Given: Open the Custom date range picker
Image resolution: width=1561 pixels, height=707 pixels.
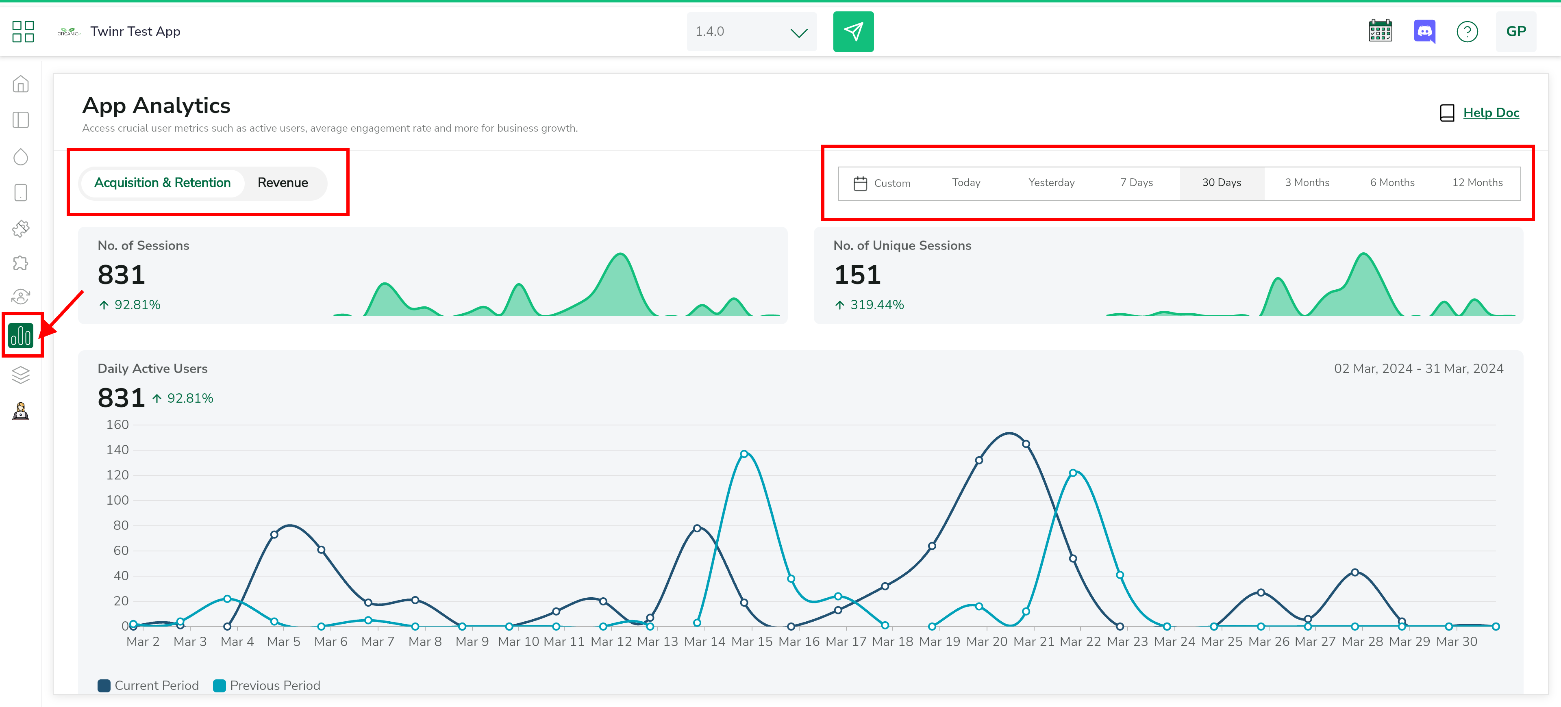Looking at the screenshot, I should click(882, 183).
